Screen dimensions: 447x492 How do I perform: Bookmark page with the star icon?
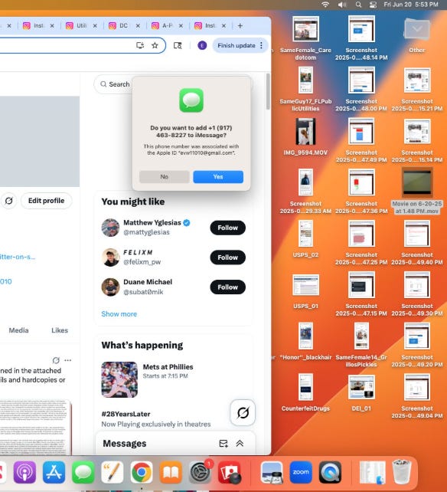coord(155,45)
